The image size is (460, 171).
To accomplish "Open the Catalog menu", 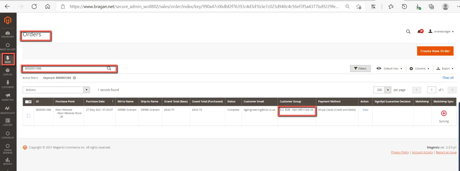I will pos(8,72).
